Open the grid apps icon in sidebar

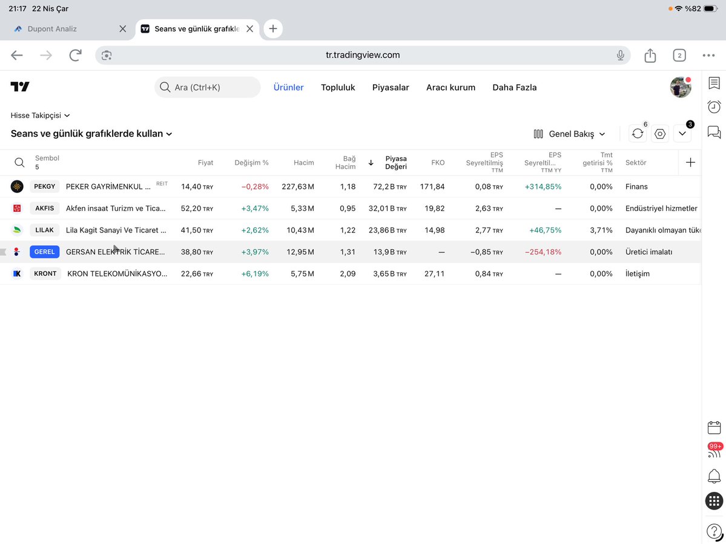click(x=714, y=501)
